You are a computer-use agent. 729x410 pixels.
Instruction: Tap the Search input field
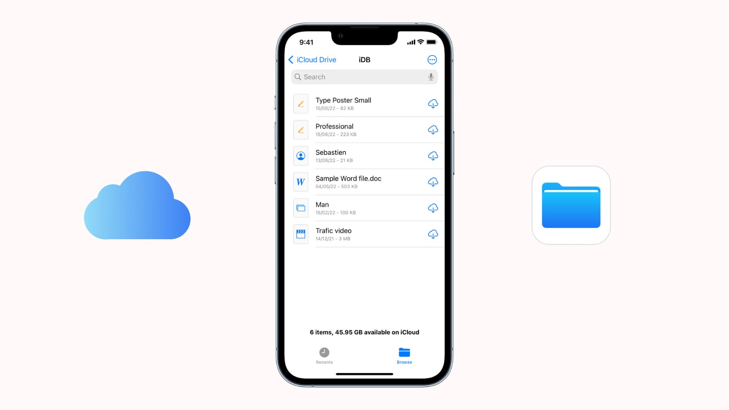click(364, 77)
